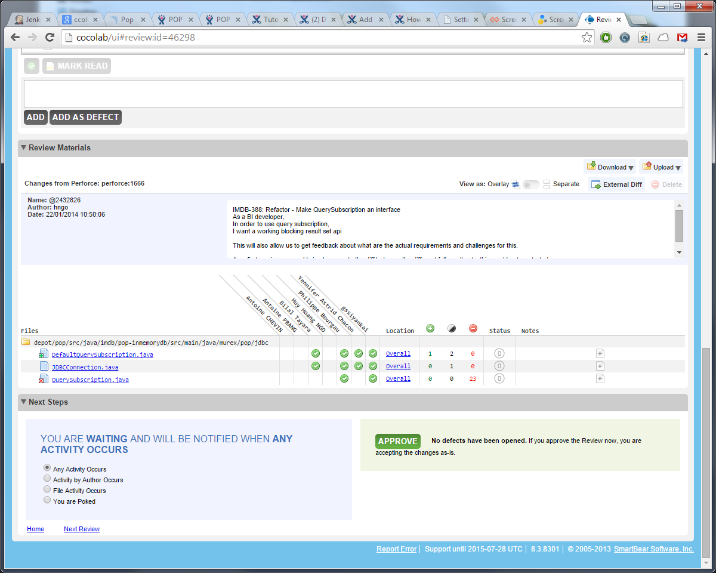Toggle the Overlay/Separate view switch
Image resolution: width=716 pixels, height=573 pixels.
pyautogui.click(x=531, y=184)
